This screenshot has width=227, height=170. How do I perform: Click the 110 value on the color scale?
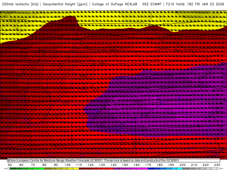point(79,165)
